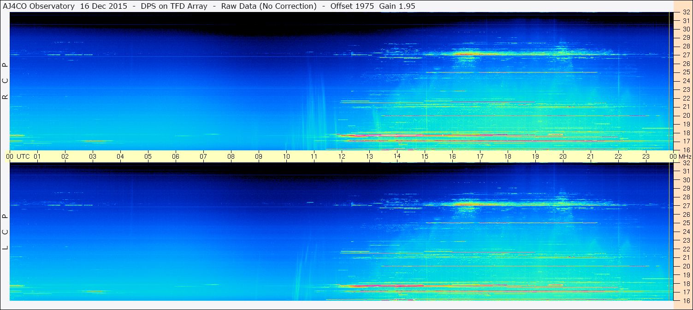Viewport: 693px width, 310px height.
Task: Select the 28 MHz label in RCP panel
Action: click(x=686, y=47)
